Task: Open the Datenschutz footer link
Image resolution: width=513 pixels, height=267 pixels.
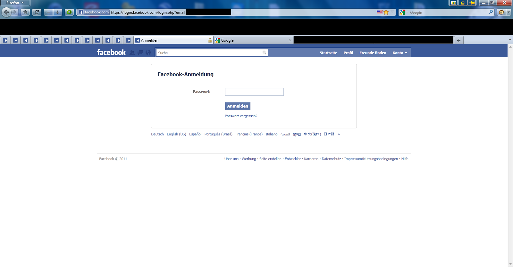Action: (332, 159)
